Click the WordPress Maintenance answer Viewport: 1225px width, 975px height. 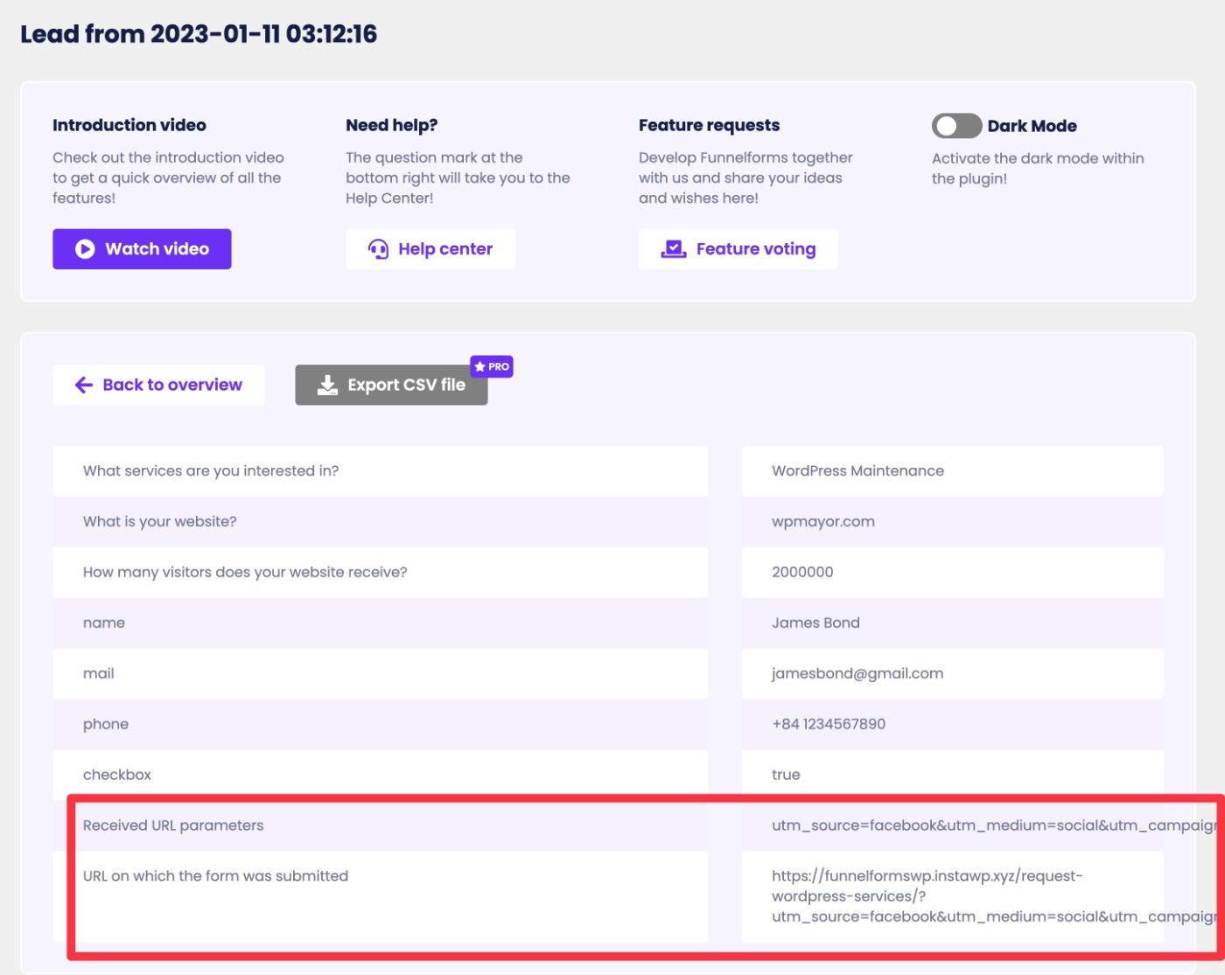pos(857,470)
